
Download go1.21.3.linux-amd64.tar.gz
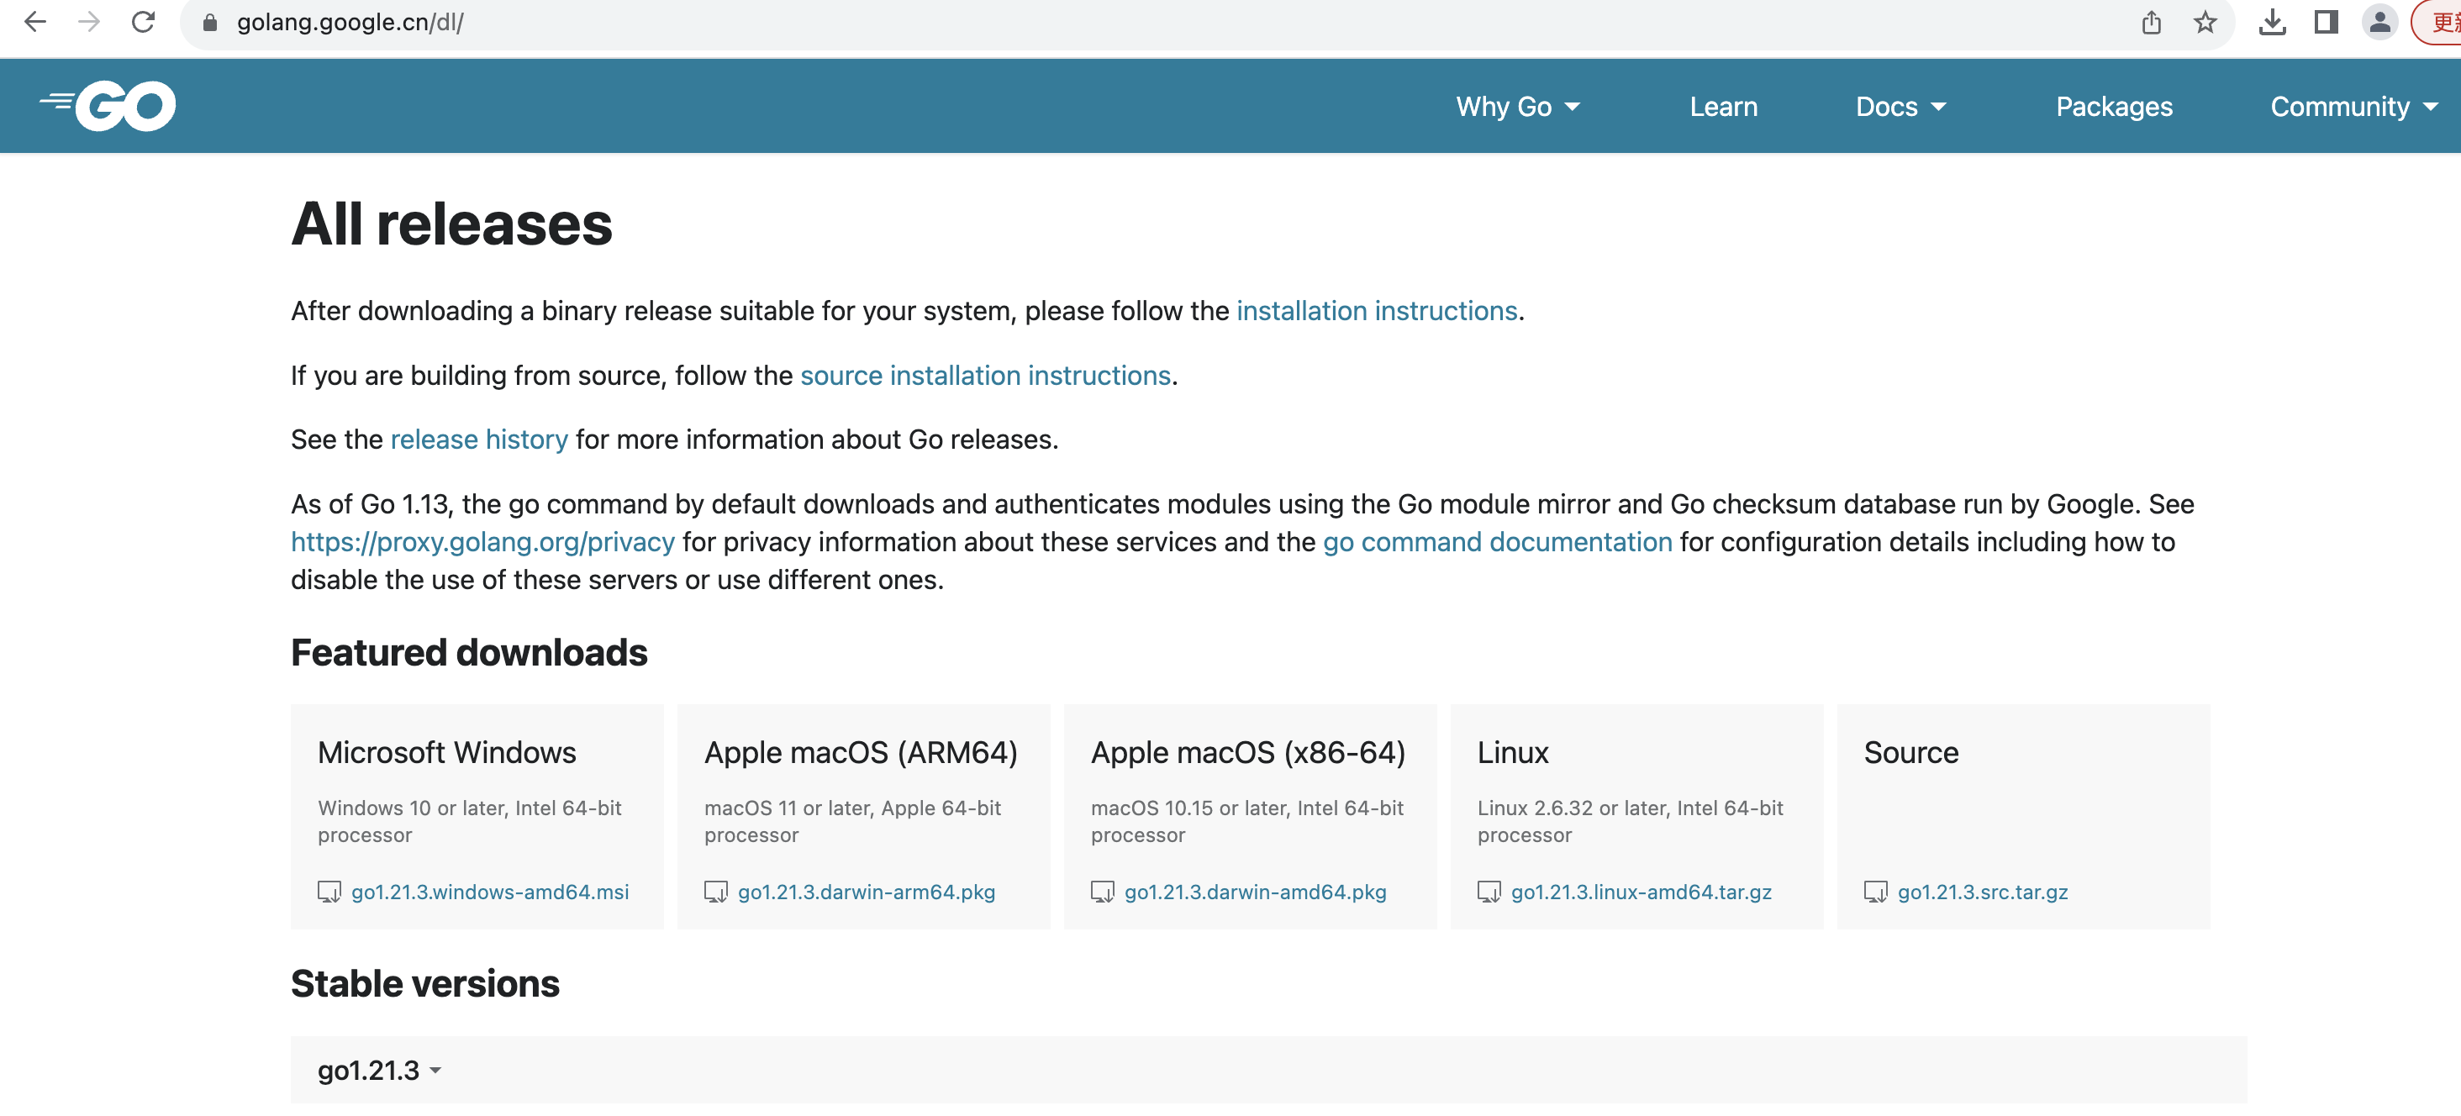point(1642,892)
